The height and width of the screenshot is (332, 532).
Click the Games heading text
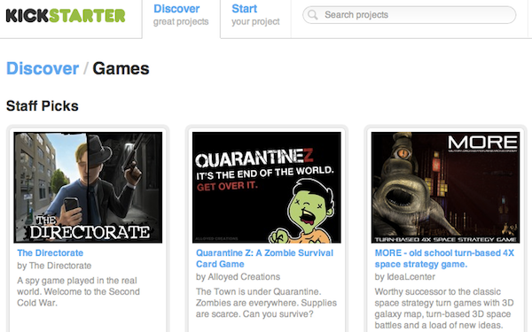pyautogui.click(x=121, y=68)
